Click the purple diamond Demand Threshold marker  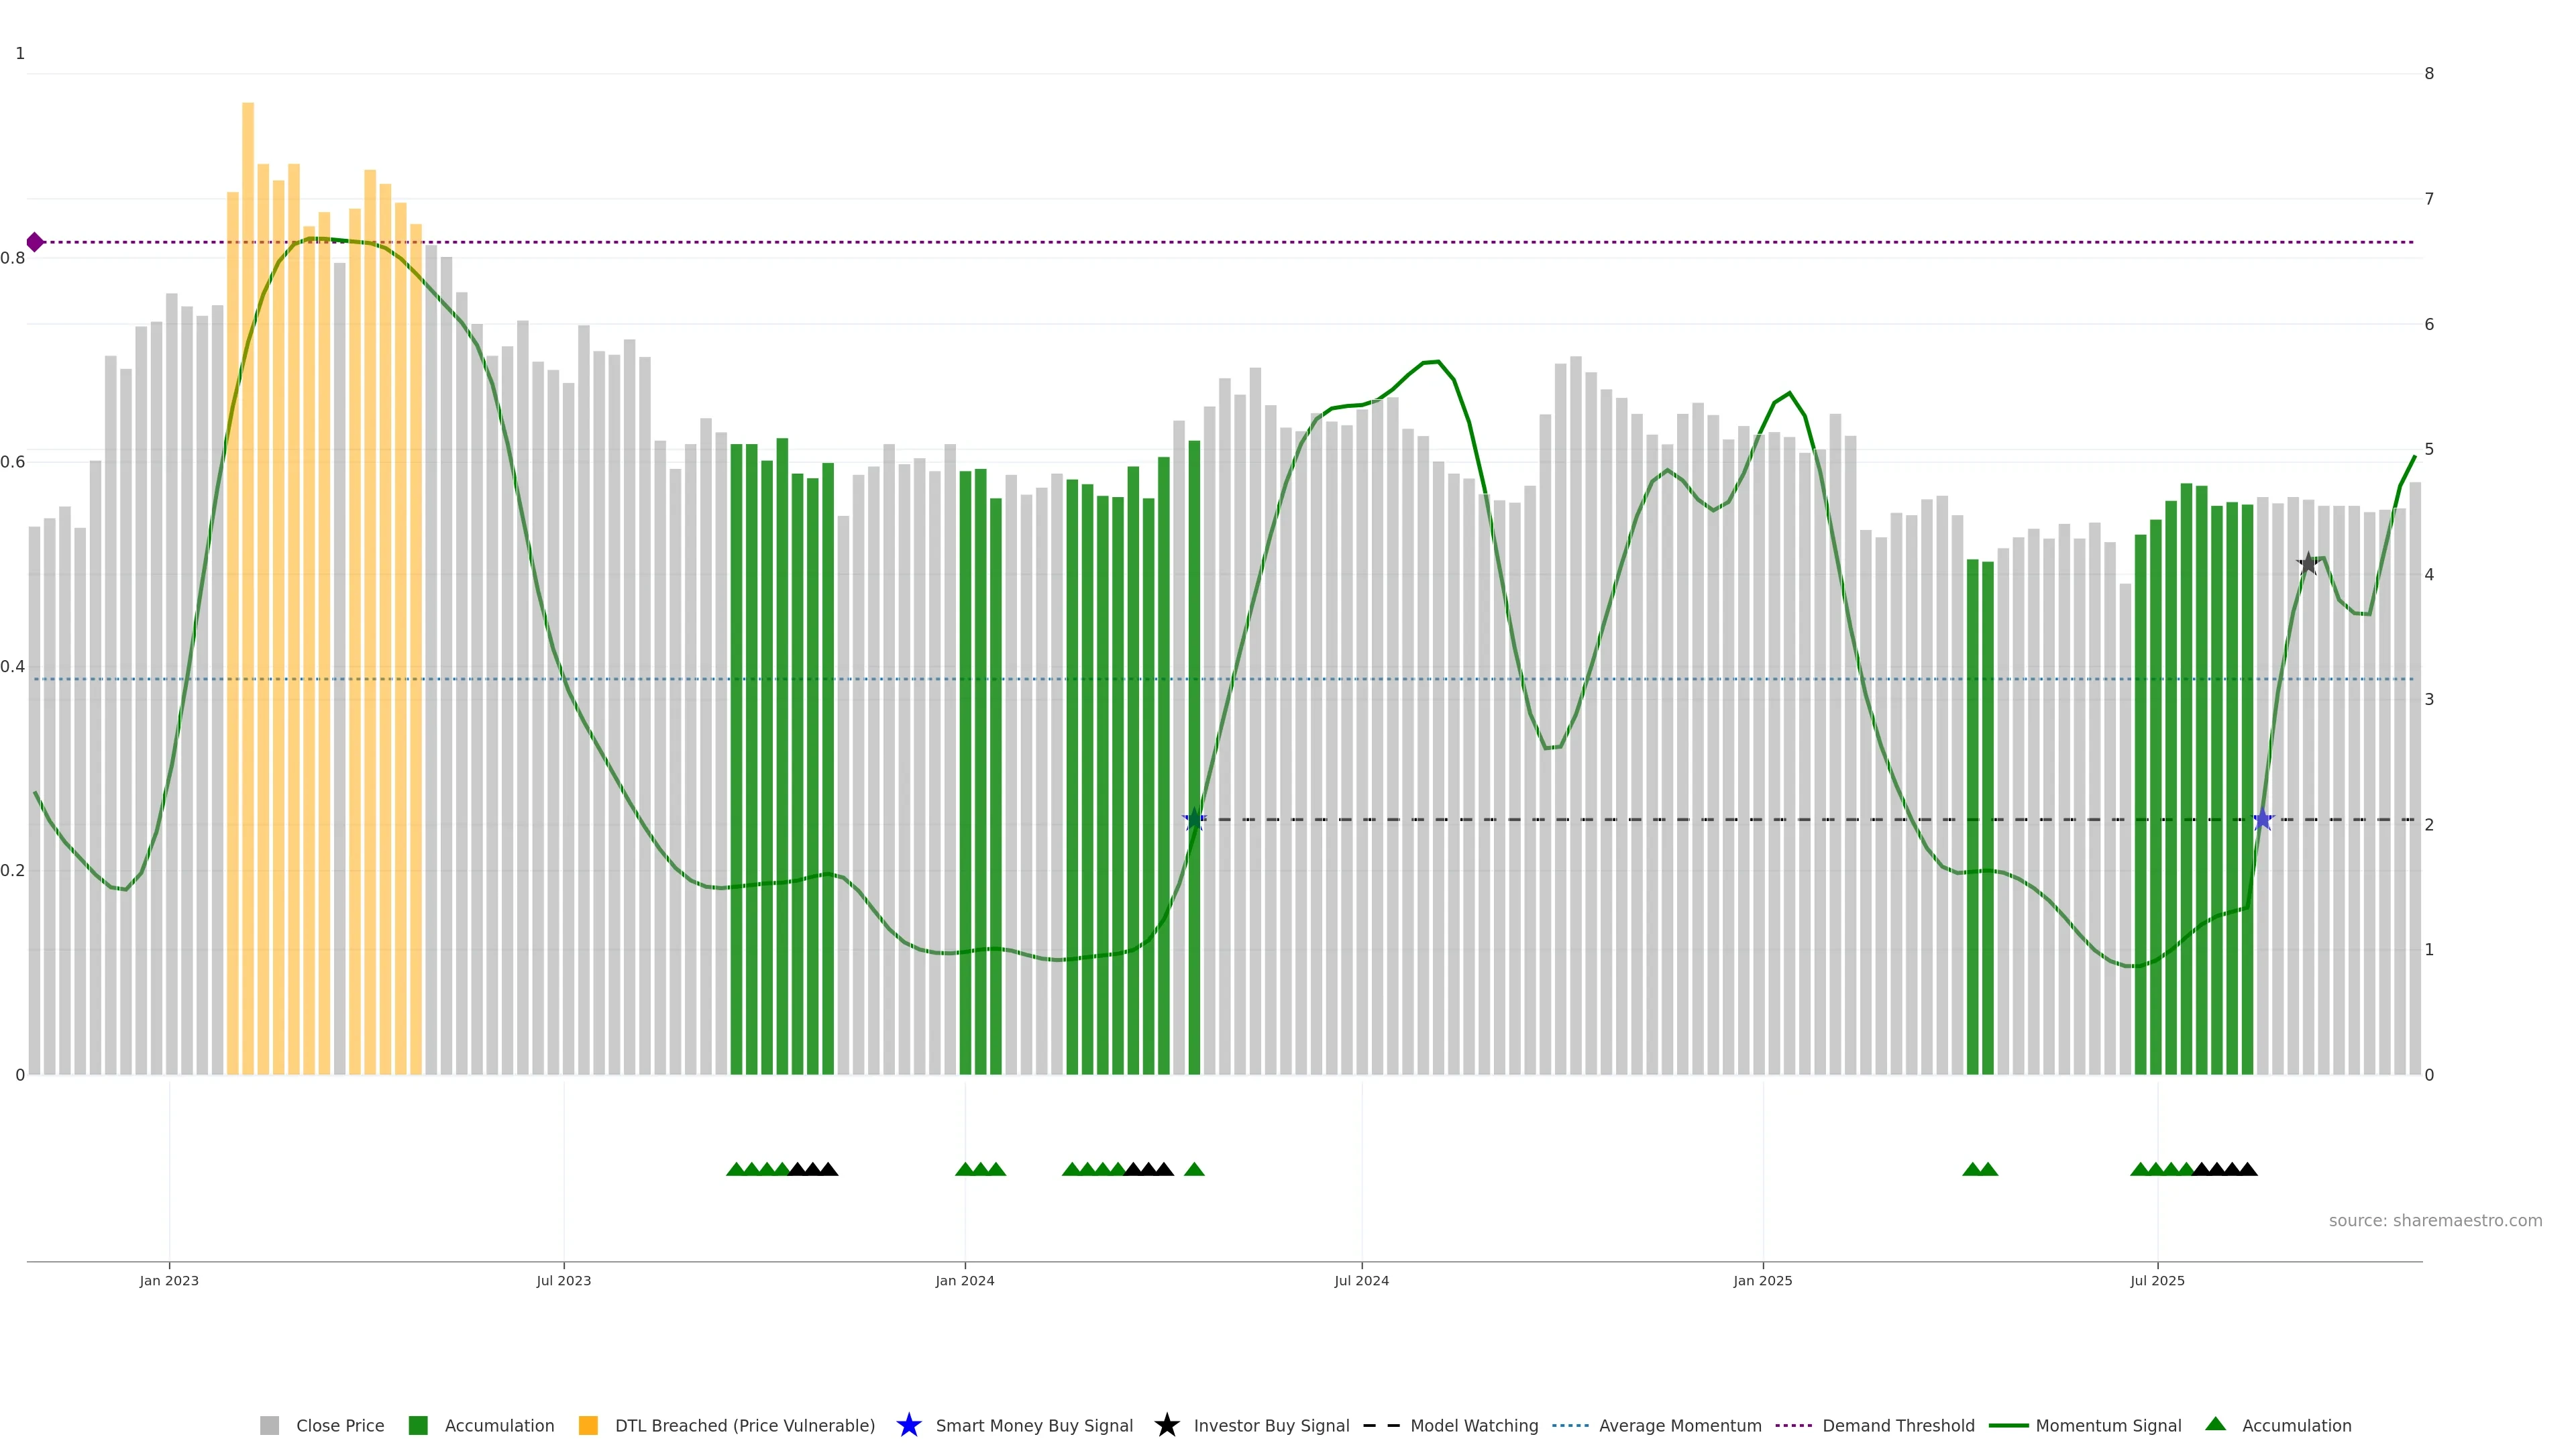(x=35, y=242)
